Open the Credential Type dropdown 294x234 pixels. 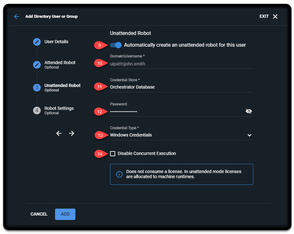(x=250, y=135)
